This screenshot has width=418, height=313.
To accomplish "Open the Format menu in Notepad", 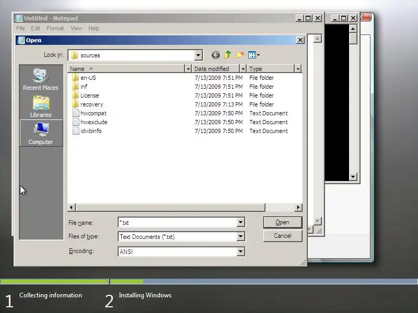I will [55, 28].
